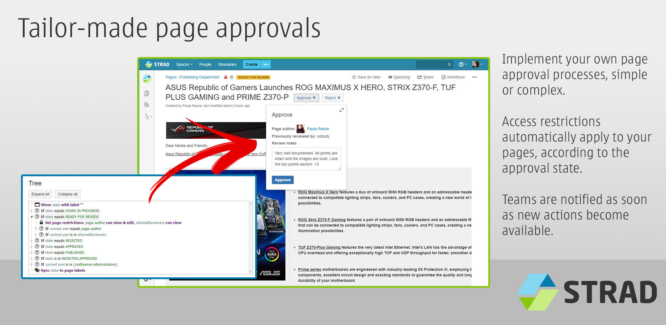Click the Tree panel scrollbar down arrow
Screen dimensions: 666x325
tap(250, 272)
